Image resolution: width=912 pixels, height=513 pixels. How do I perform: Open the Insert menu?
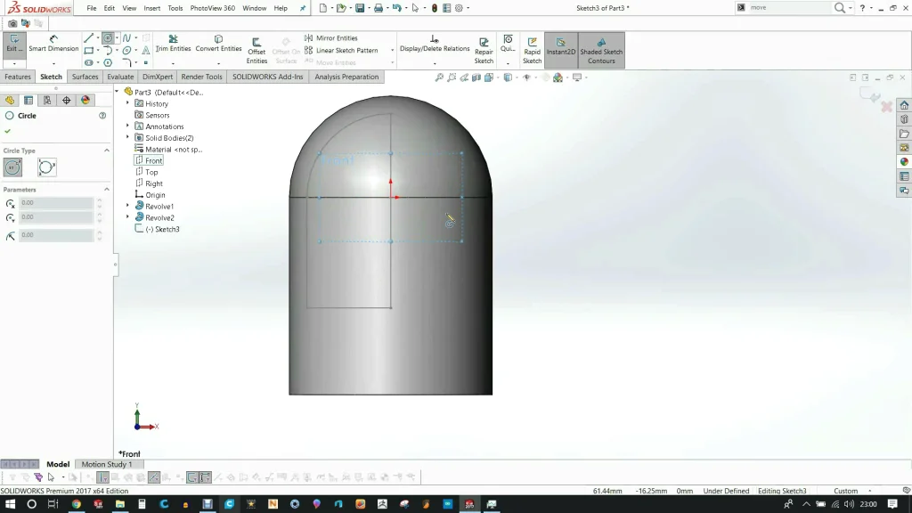[152, 8]
